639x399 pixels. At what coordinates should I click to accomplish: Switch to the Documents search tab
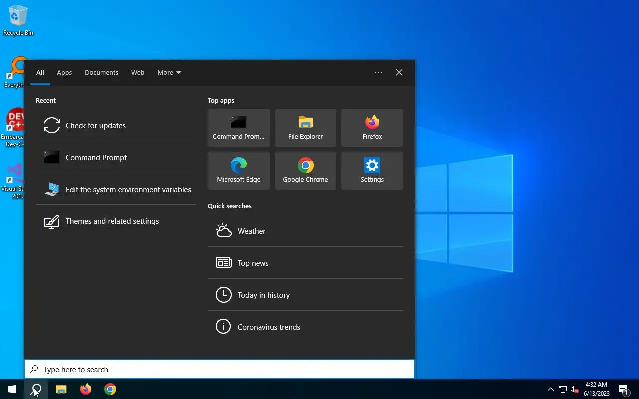[101, 72]
